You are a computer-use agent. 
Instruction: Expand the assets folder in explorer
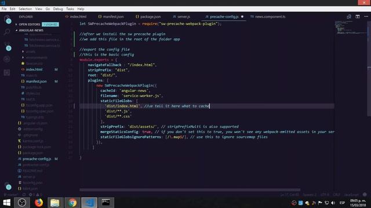pyautogui.click(x=29, y=51)
